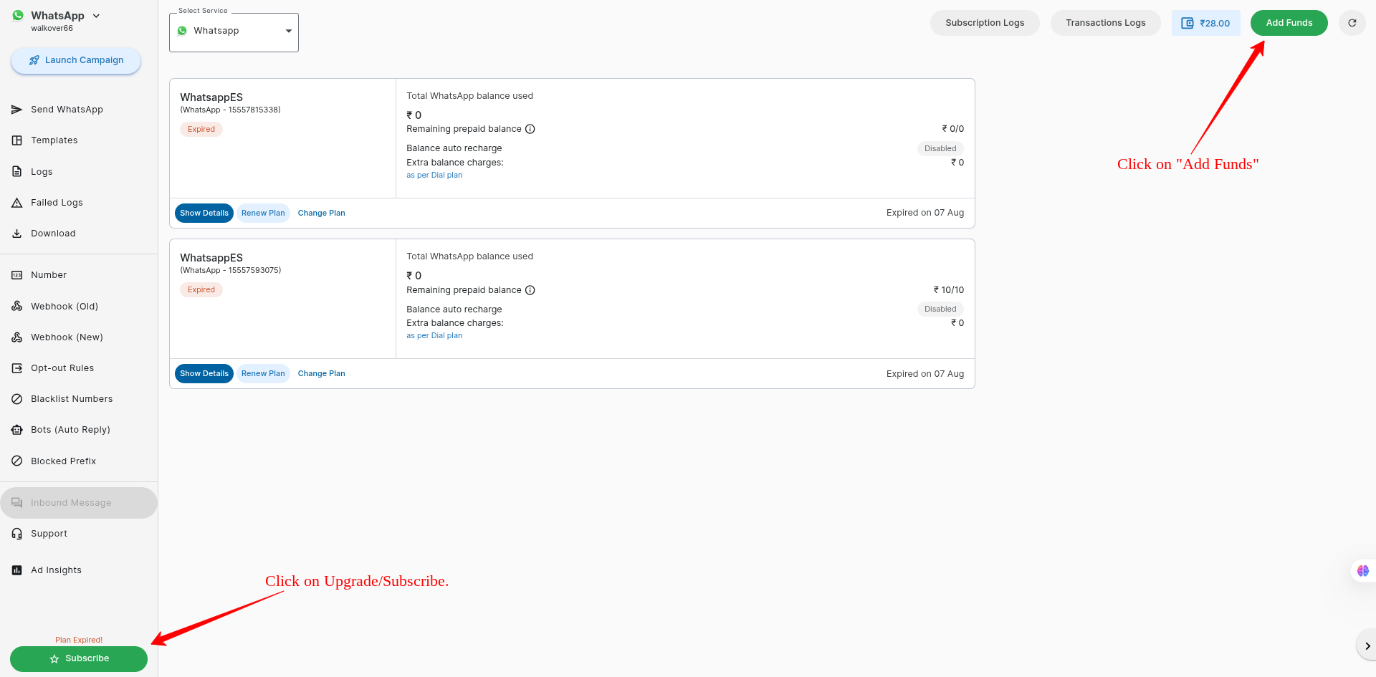Viewport: 1376px width, 677px height.
Task: Show Details for WhatsApp 15557815338 plan
Action: [x=204, y=213]
